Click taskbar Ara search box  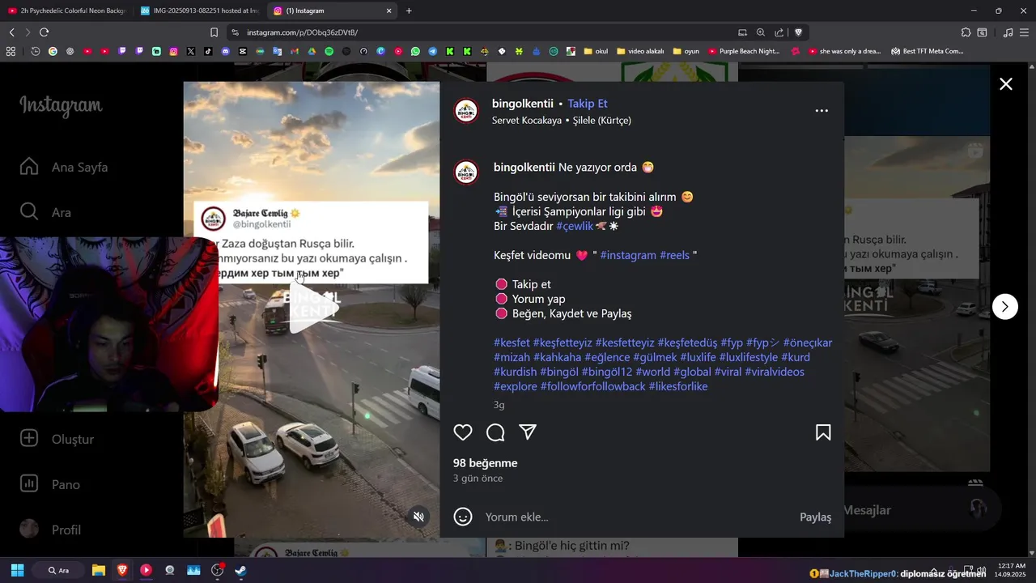58,570
